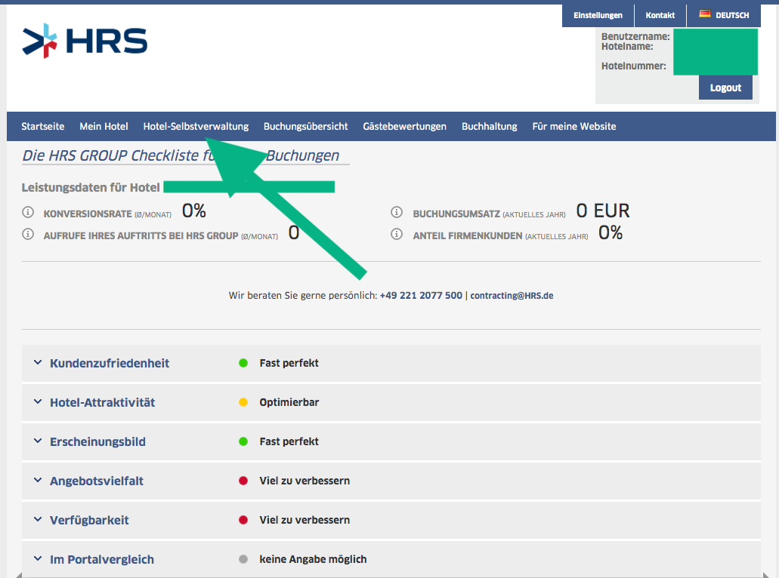Click the German flag icon
This screenshot has width=779, height=578.
coord(704,14)
